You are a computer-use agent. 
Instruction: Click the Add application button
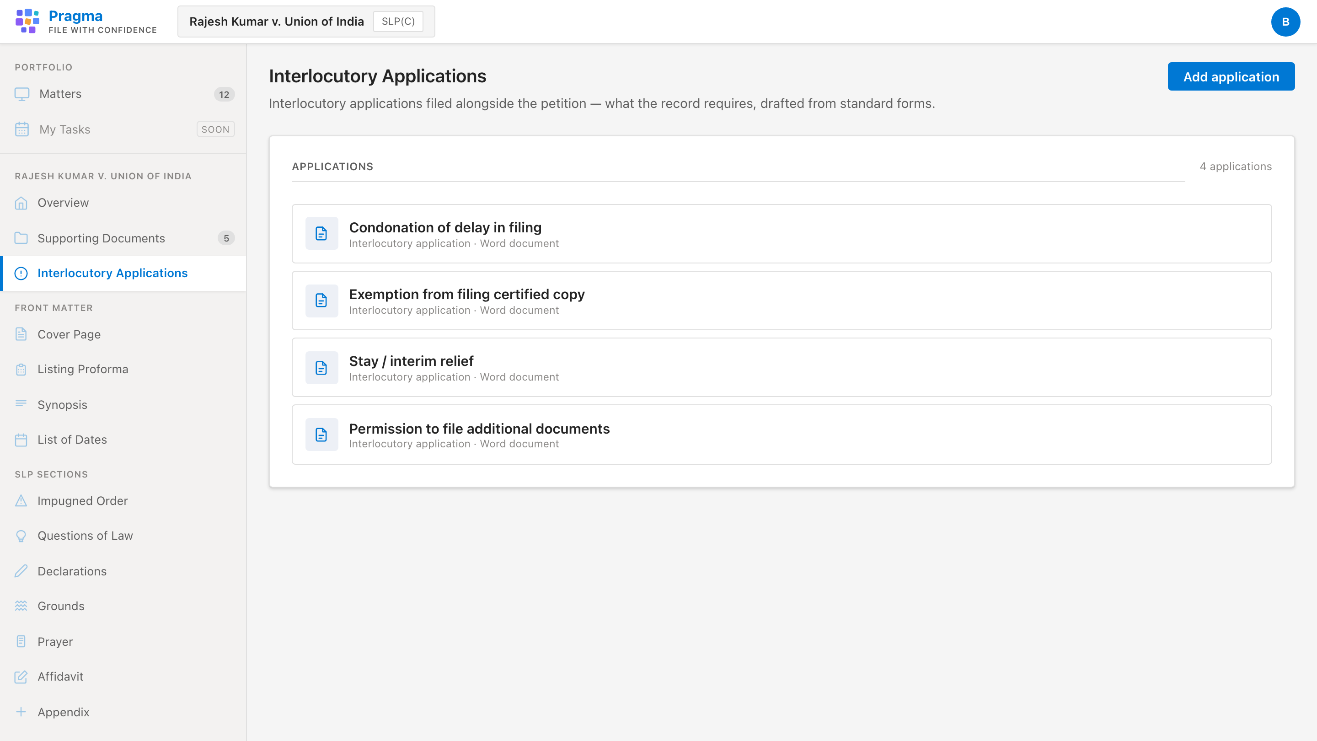pos(1231,77)
